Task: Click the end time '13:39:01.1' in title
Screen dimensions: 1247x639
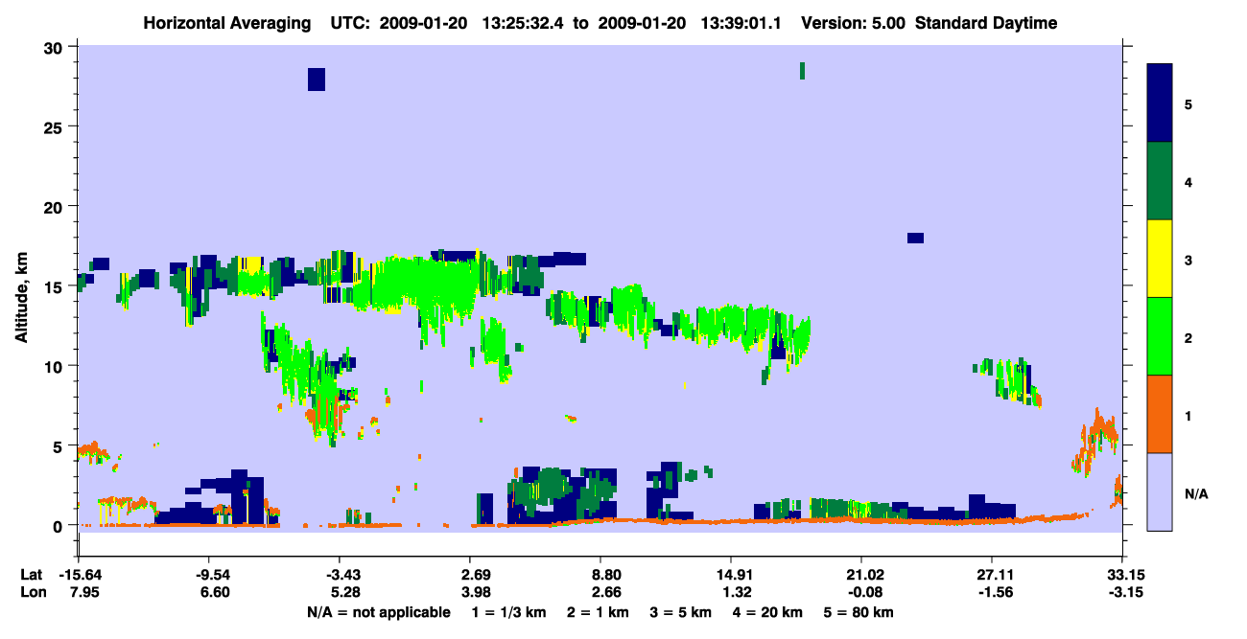Action: pyautogui.click(x=741, y=23)
